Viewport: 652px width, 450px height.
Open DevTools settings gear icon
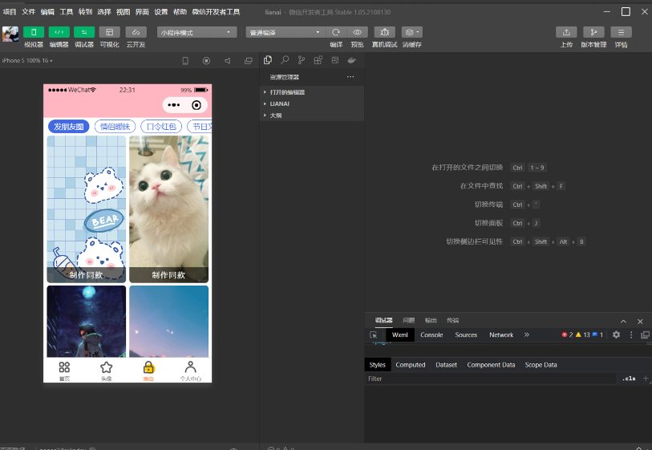616,334
